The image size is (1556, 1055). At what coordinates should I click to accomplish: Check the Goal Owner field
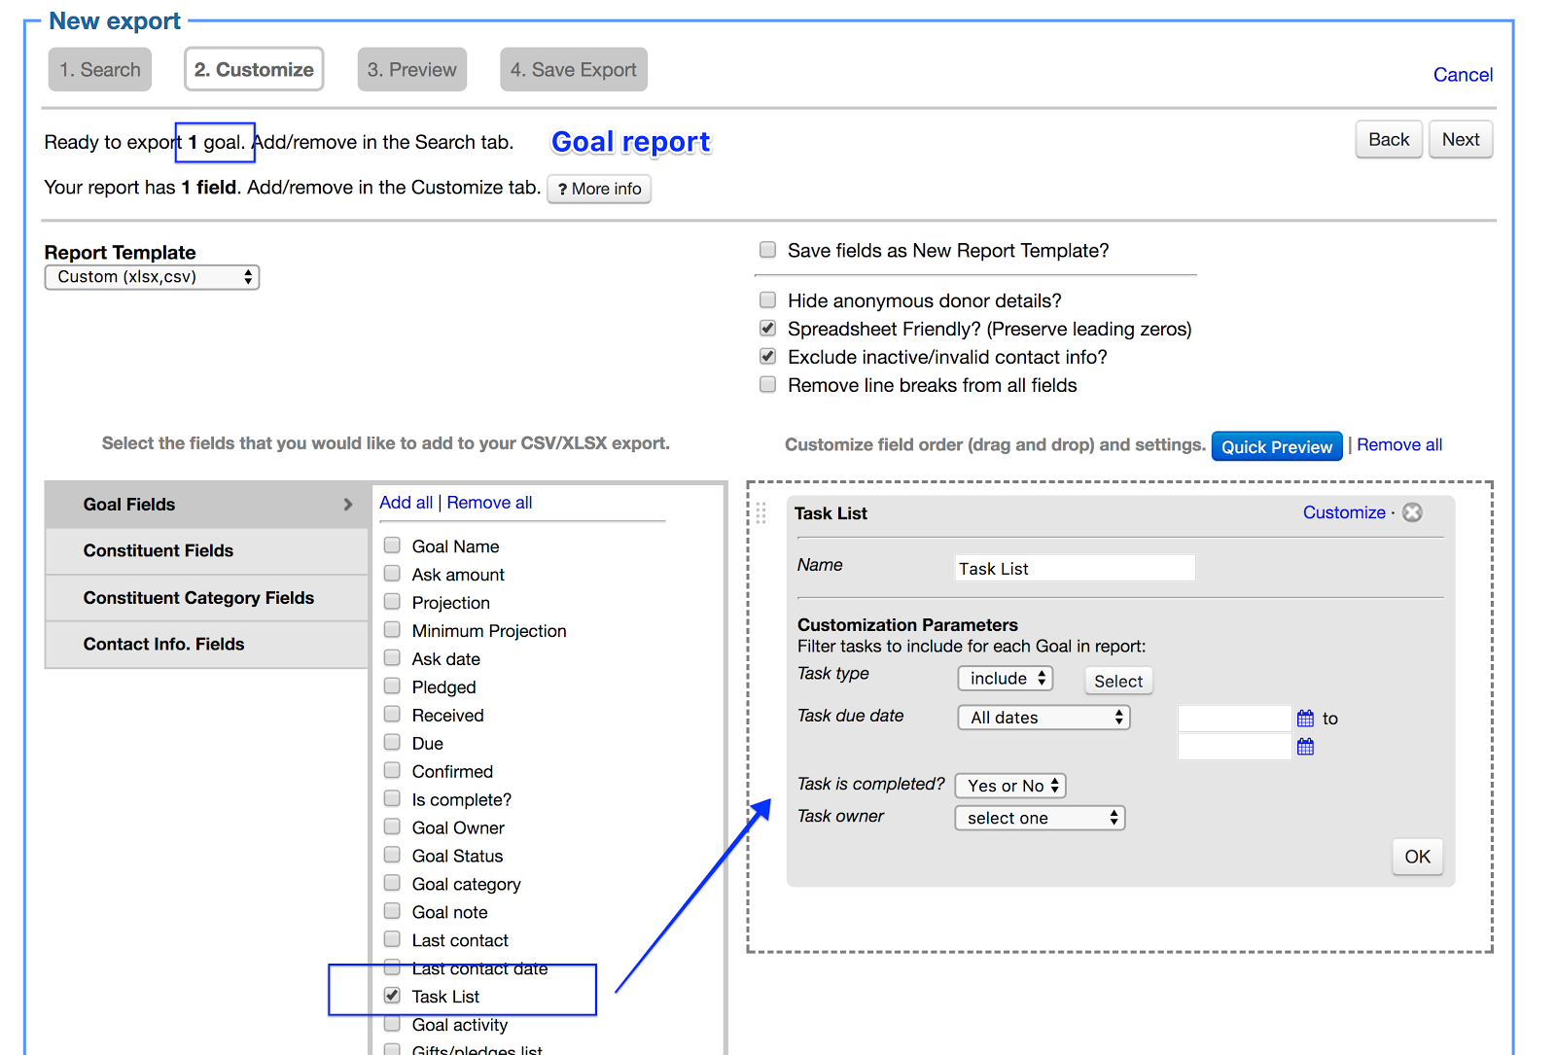click(392, 826)
